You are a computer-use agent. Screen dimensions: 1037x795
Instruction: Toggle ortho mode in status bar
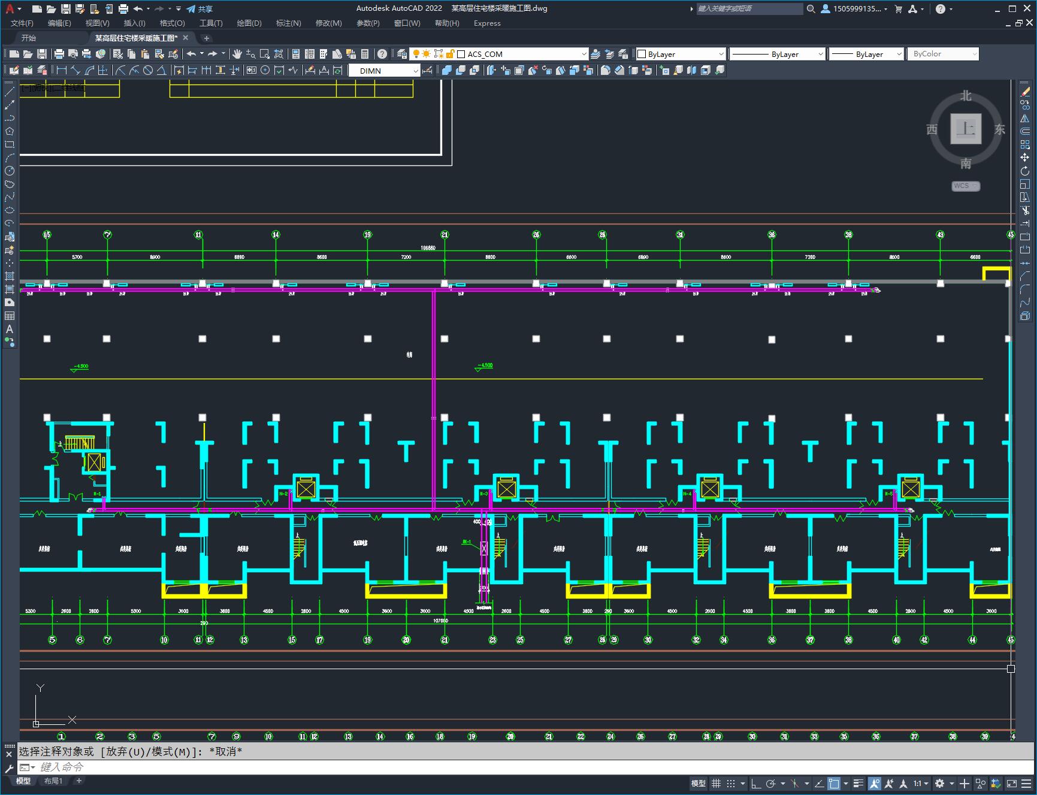756,784
